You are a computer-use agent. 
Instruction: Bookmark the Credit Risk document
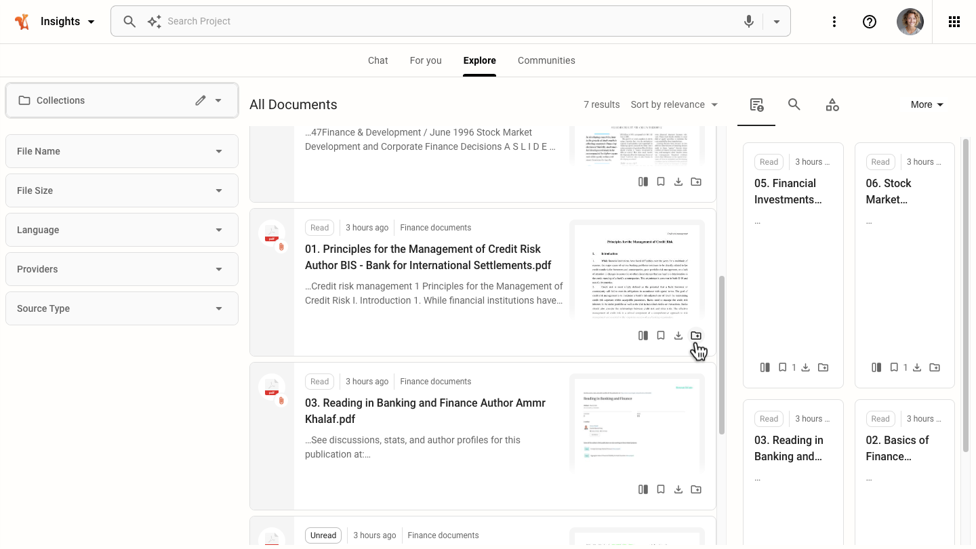click(x=661, y=335)
